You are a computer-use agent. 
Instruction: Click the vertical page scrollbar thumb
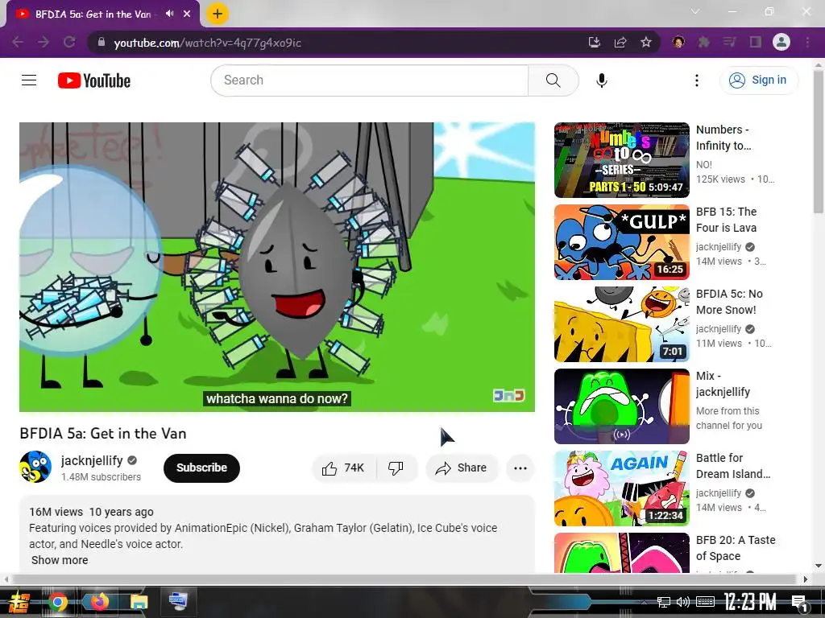click(819, 142)
